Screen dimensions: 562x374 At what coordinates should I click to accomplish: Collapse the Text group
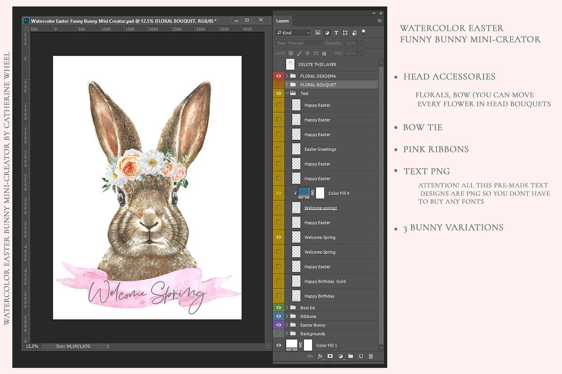point(287,93)
